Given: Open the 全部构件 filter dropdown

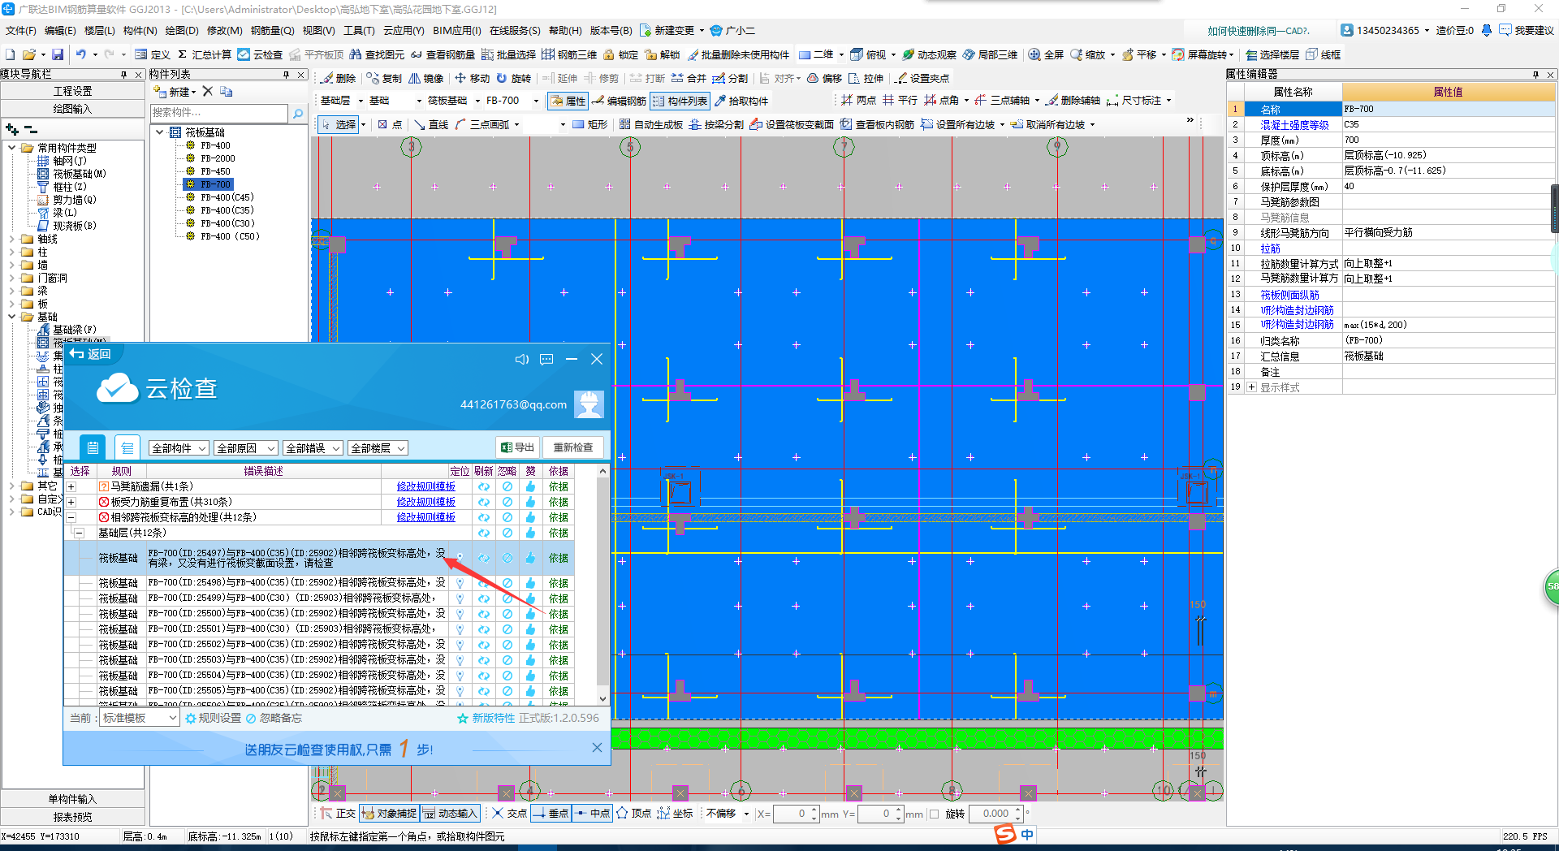Looking at the screenshot, I should coord(179,448).
